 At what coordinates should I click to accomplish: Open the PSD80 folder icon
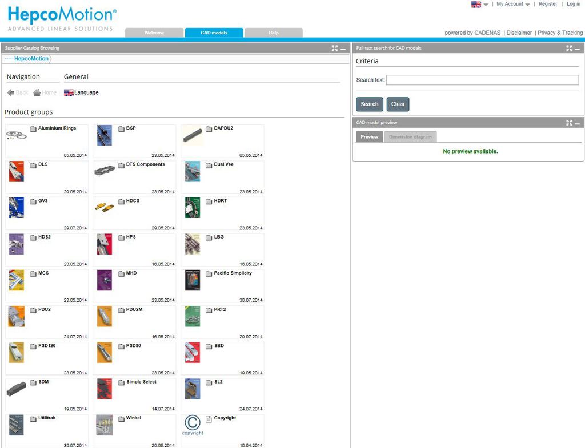pyautogui.click(x=121, y=346)
